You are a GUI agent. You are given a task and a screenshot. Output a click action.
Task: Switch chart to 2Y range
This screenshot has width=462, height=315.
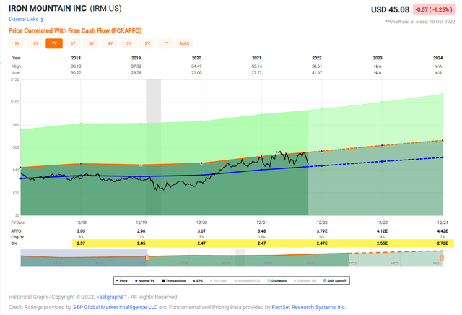(147, 43)
